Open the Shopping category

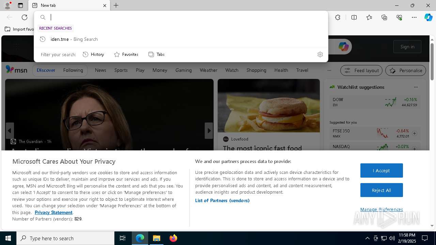[x=256, y=70]
